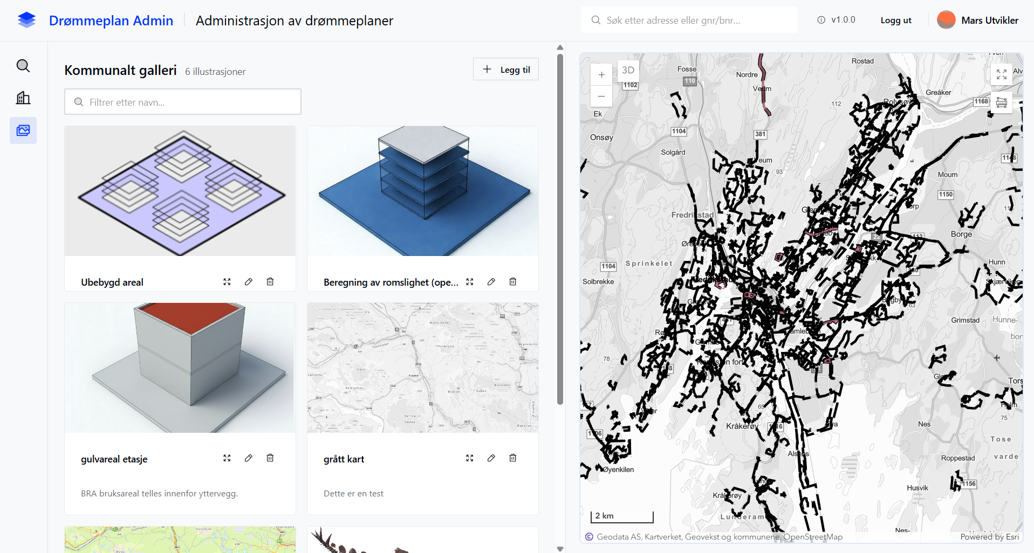Click the Administrasjon av drømmeplaner title
The height and width of the screenshot is (553, 1034).
(295, 20)
